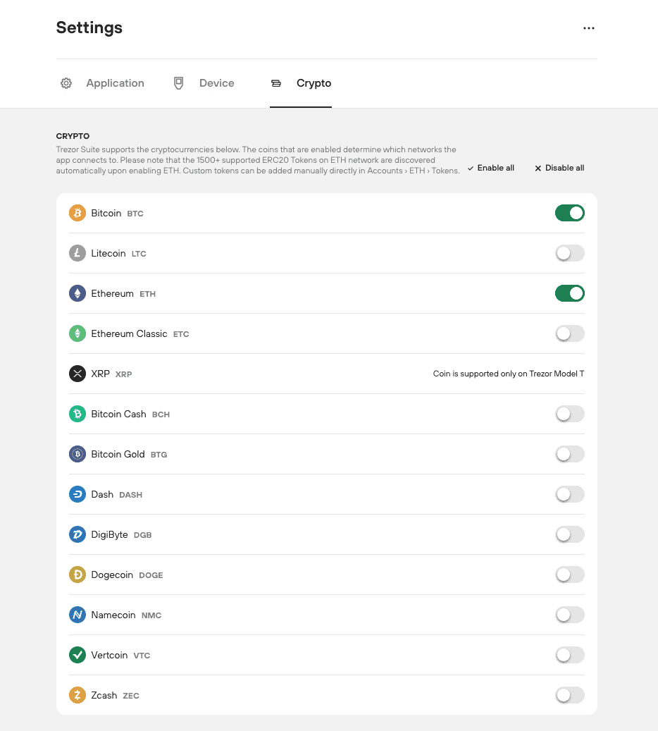Click the CRYPTO section heading

(x=73, y=136)
